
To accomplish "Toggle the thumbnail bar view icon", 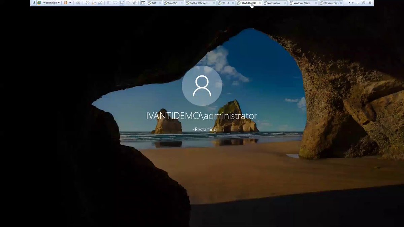I will pos(115,3).
